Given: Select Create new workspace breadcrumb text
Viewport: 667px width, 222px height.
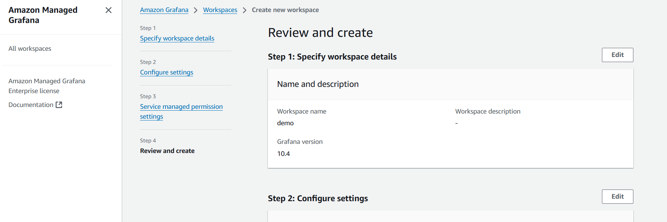Looking at the screenshot, I should (285, 10).
